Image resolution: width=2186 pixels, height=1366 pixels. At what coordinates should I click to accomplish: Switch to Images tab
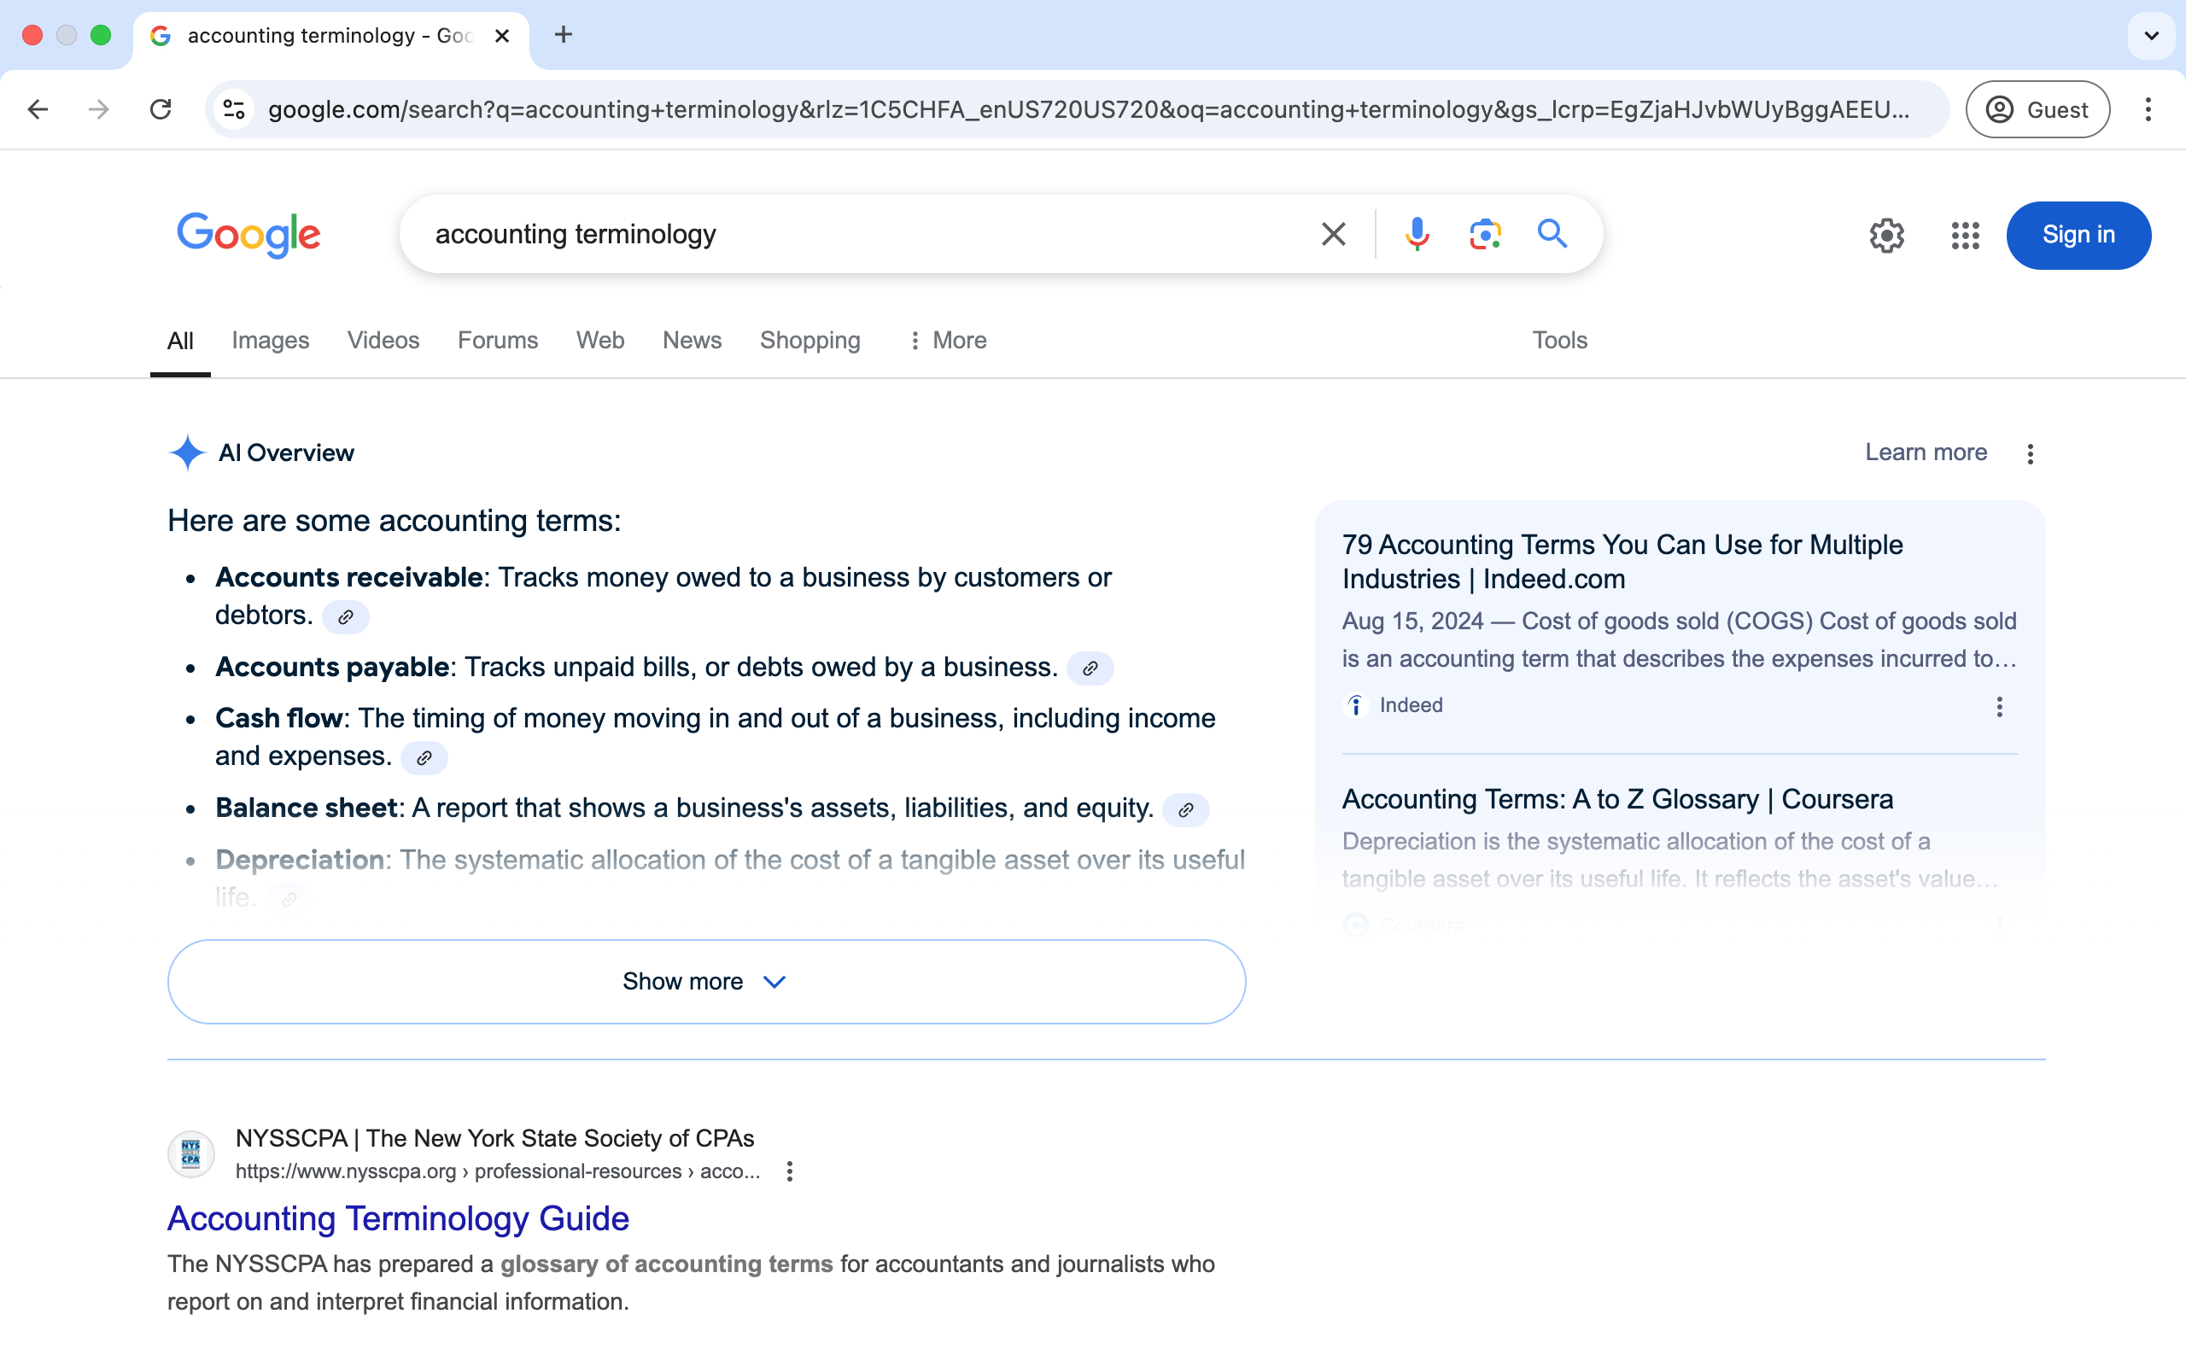pos(270,341)
